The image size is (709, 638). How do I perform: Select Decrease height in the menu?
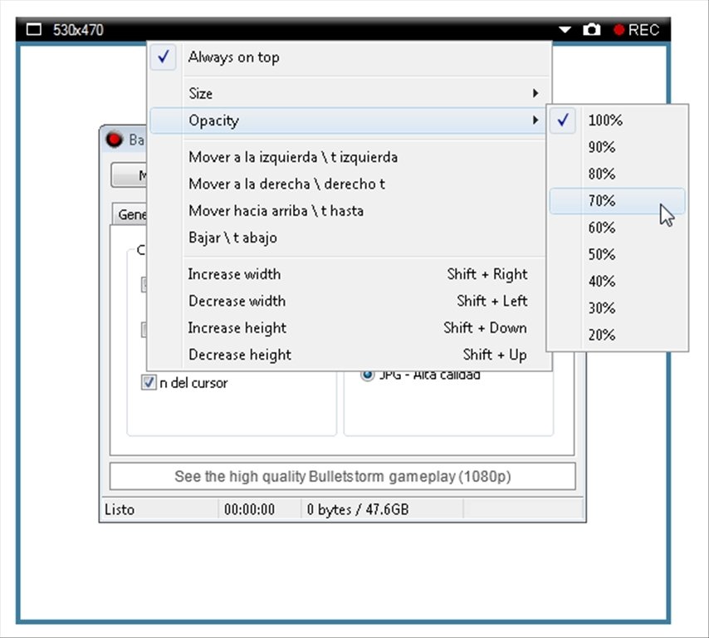349,354
